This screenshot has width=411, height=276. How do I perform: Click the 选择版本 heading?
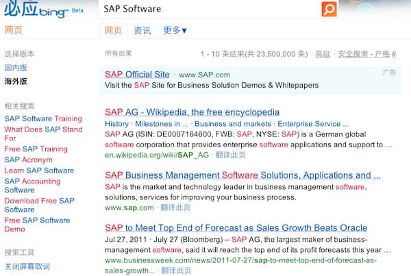19,53
